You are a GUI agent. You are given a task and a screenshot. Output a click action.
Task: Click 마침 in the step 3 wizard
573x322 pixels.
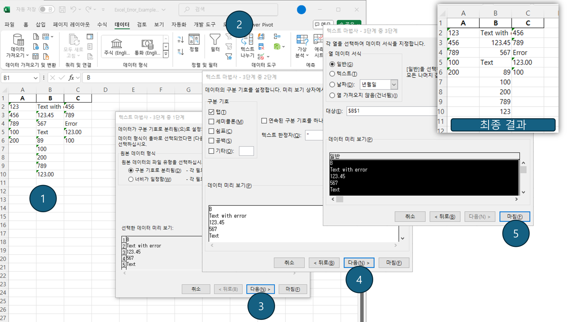(x=515, y=216)
